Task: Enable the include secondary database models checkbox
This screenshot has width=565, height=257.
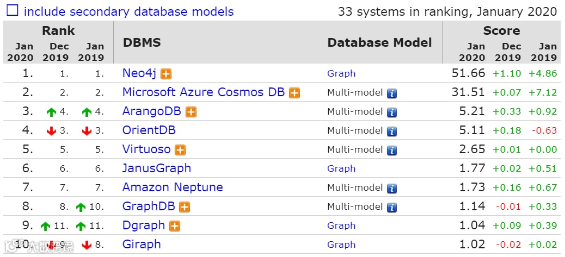Action: click(x=12, y=11)
